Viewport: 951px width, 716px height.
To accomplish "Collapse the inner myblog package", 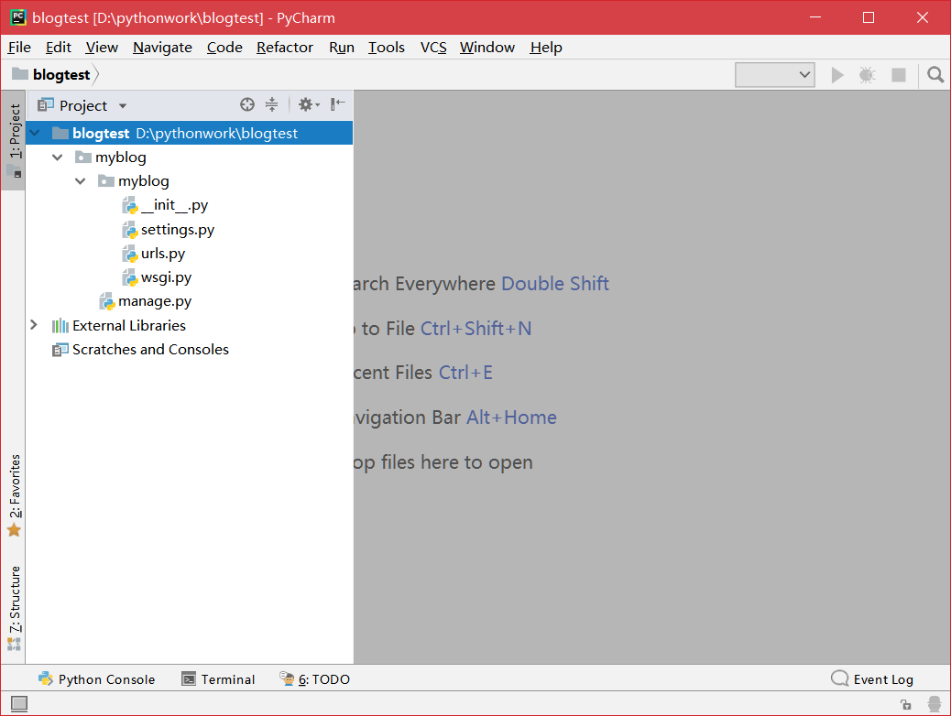I will coord(80,181).
